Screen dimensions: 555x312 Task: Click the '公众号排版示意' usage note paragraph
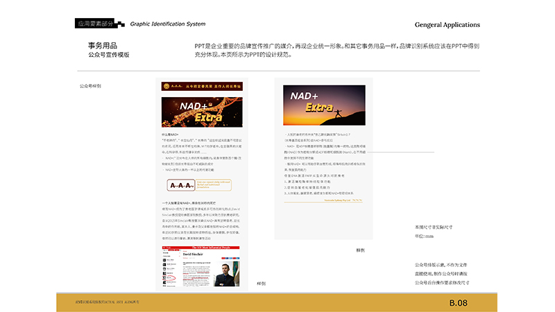click(x=442, y=273)
